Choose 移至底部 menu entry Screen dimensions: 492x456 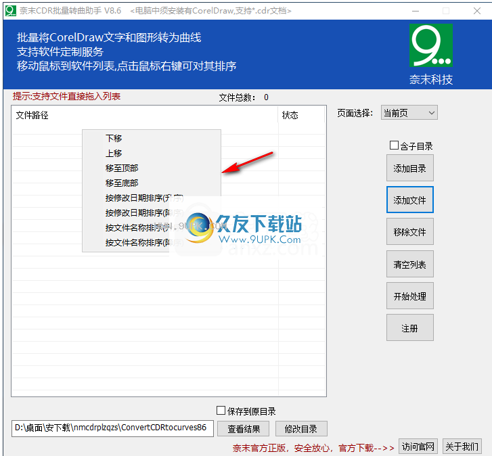point(152,183)
